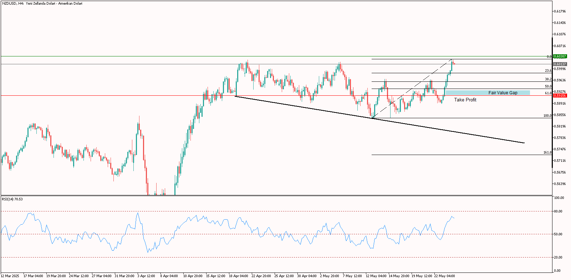This screenshot has height=280, width=571.
Task: Click the 0.59636 price scale value
Action: [x=560, y=80]
